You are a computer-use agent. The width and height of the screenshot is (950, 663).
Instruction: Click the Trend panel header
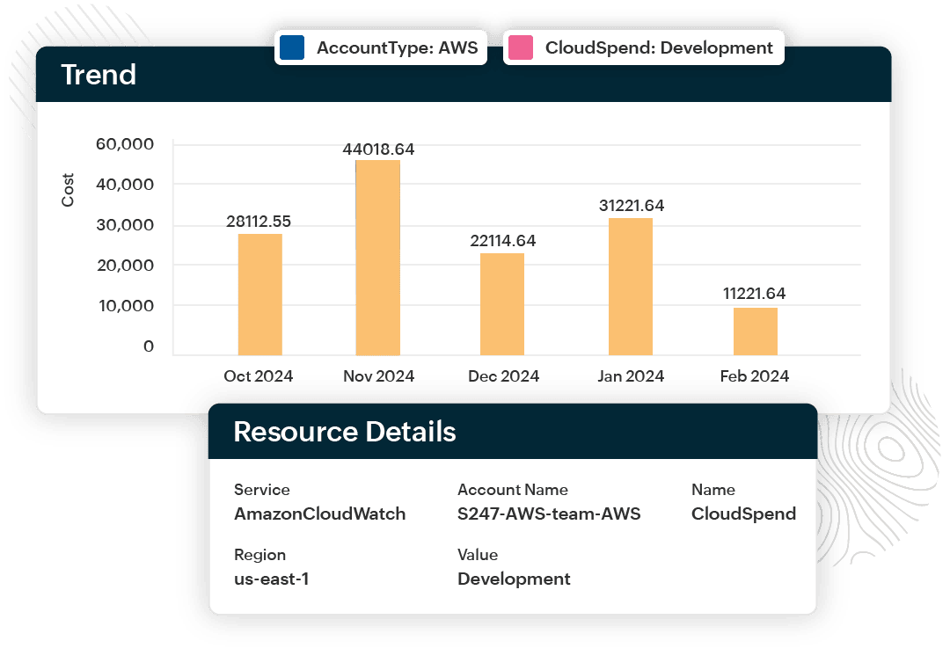(99, 76)
